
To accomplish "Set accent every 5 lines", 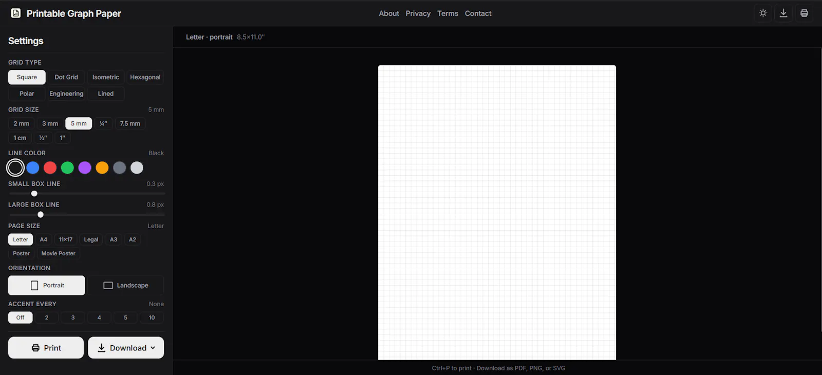I will pos(125,317).
